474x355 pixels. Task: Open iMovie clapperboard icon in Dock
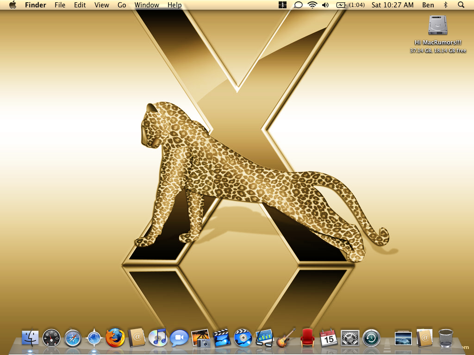[222, 338]
